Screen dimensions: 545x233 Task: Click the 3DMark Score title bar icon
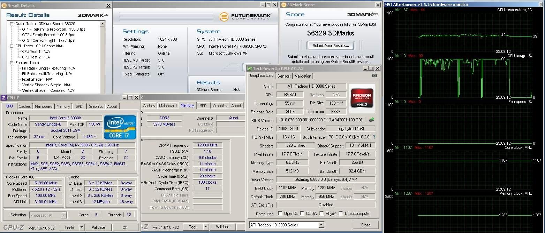[x=283, y=5]
